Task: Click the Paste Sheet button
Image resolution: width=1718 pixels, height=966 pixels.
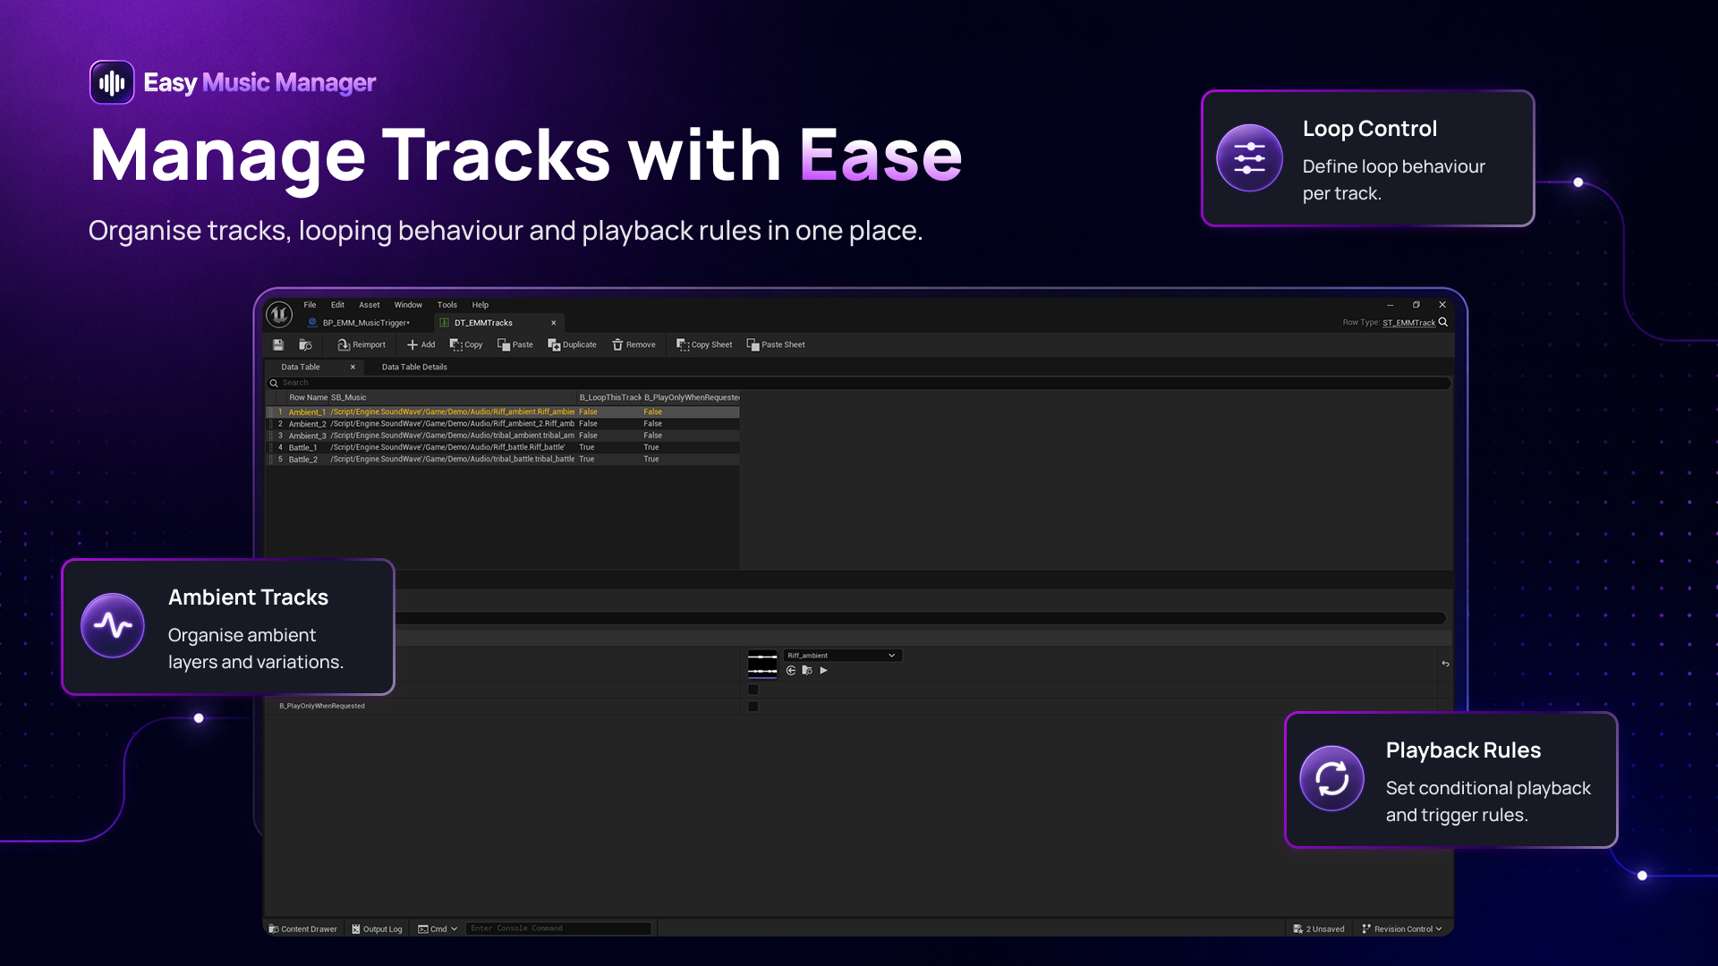Action: click(x=776, y=344)
